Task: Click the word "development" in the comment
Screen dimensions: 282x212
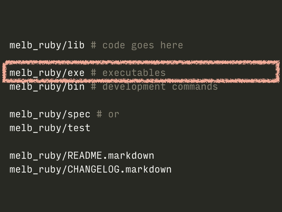Action: [134, 87]
